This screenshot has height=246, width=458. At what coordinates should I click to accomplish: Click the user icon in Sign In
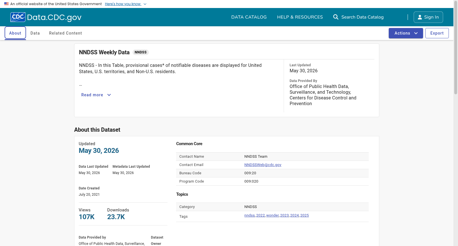coord(420,17)
